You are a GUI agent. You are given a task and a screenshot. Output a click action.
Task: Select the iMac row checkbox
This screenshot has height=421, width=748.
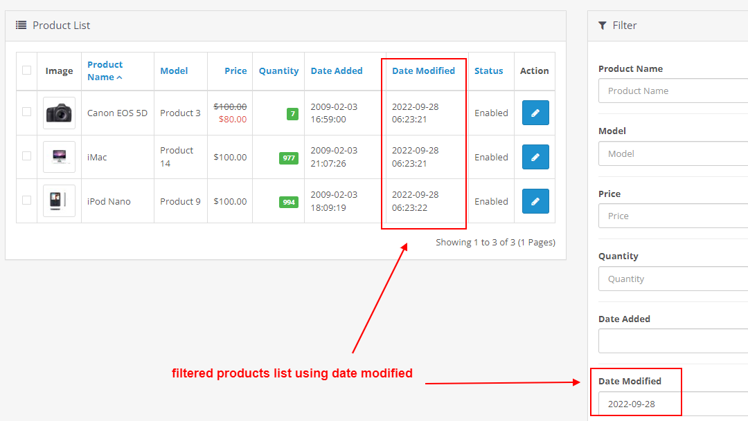[x=26, y=156]
